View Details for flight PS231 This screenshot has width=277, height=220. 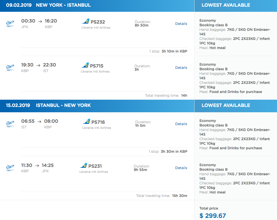tap(181, 168)
